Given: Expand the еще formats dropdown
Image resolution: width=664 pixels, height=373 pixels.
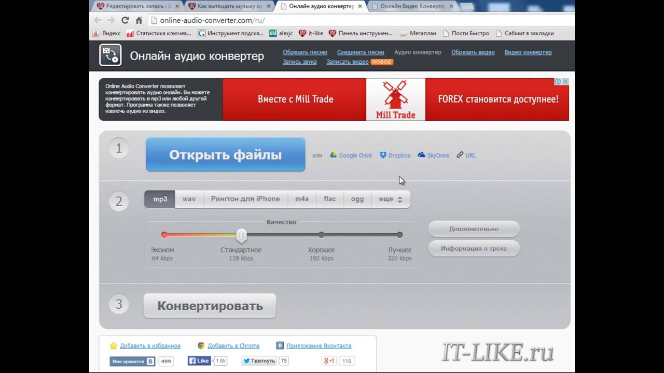Looking at the screenshot, I should [x=391, y=199].
